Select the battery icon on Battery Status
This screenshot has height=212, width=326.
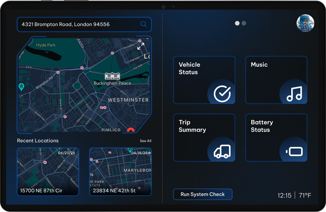click(294, 151)
